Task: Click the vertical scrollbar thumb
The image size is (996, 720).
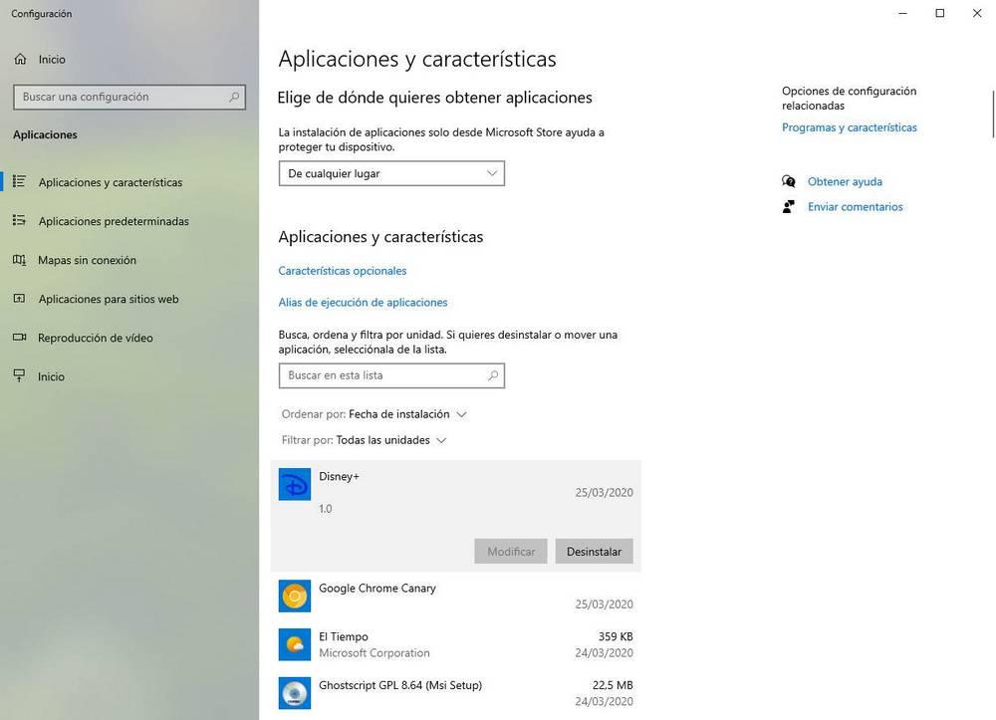Action: 993,115
